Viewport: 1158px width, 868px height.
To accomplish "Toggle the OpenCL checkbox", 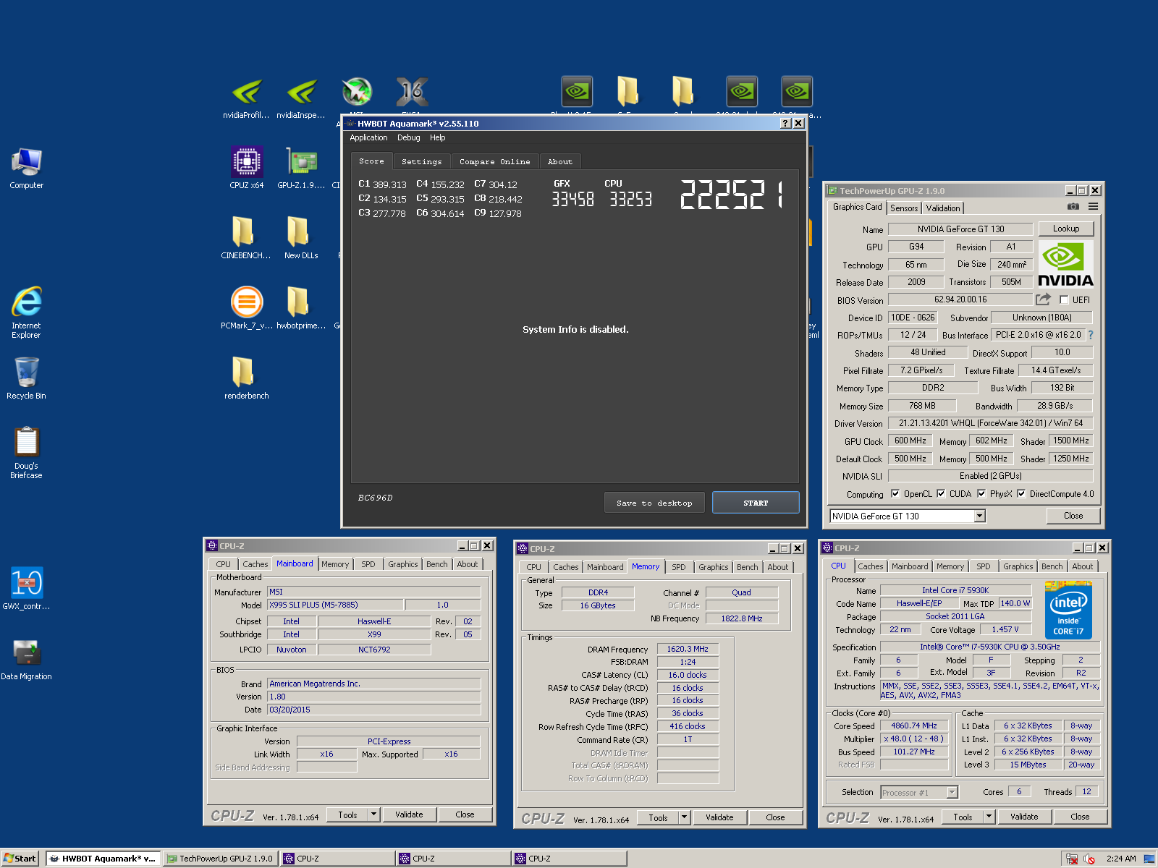I will point(895,494).
